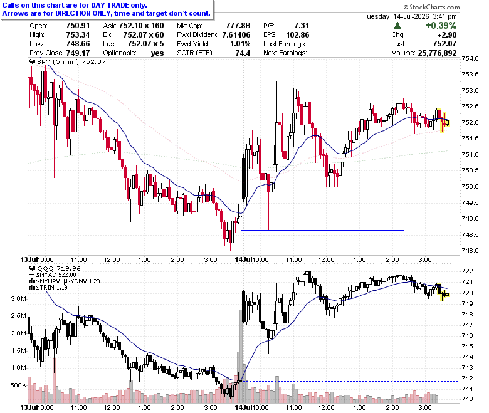The width and height of the screenshot is (489, 413).
Task: Click the 14Jul date label under SPY chart
Action: click(243, 259)
